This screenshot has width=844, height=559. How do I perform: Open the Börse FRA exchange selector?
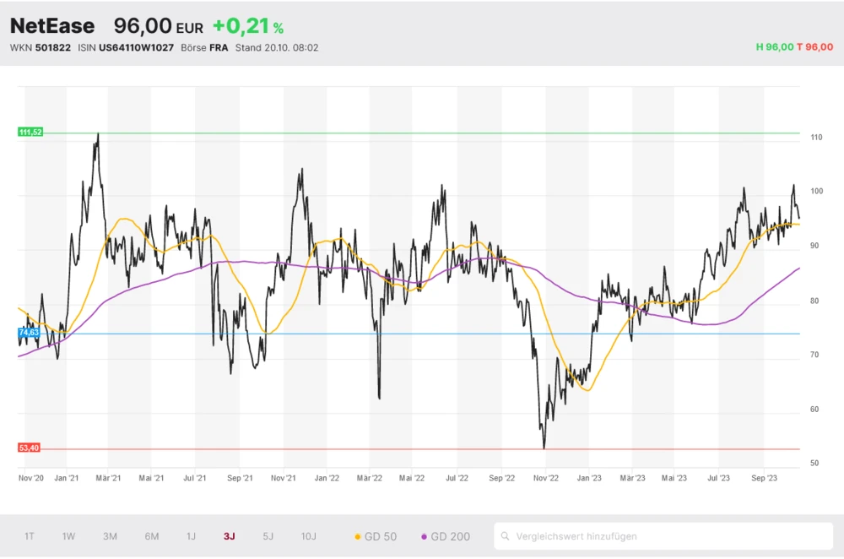coord(206,48)
